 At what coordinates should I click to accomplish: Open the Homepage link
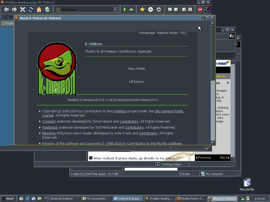[x=147, y=33]
